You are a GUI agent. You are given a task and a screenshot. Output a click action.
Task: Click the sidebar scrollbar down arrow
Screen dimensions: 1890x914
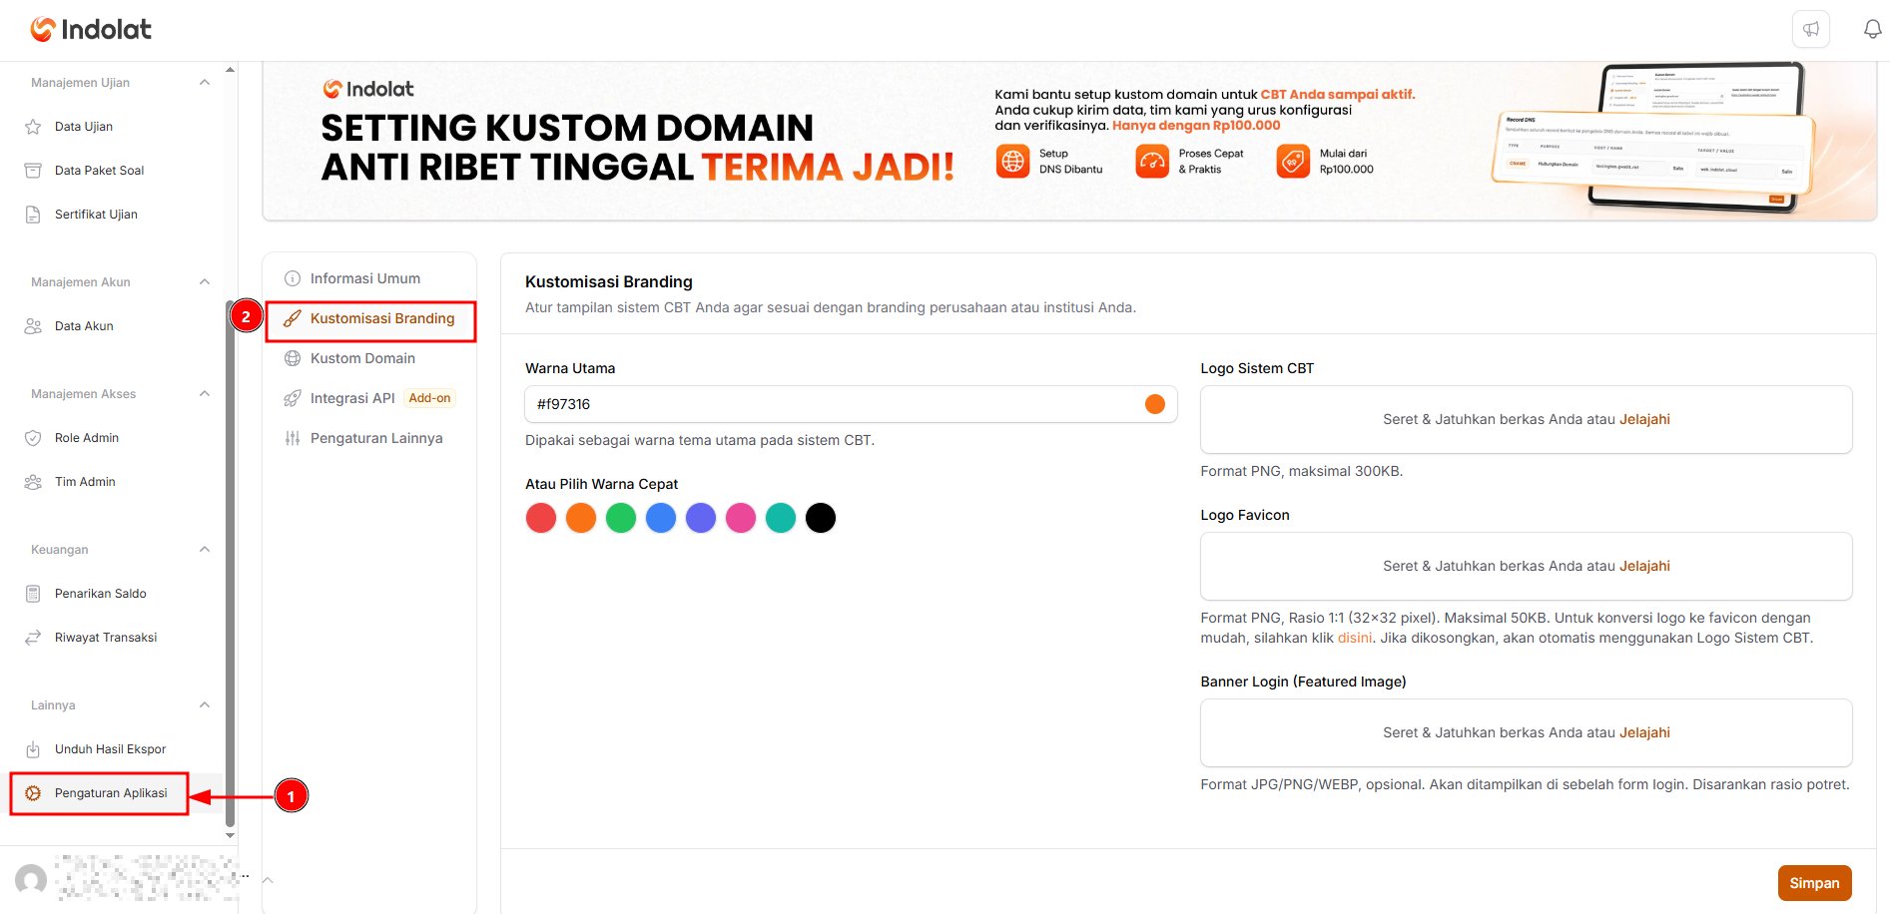click(x=231, y=835)
